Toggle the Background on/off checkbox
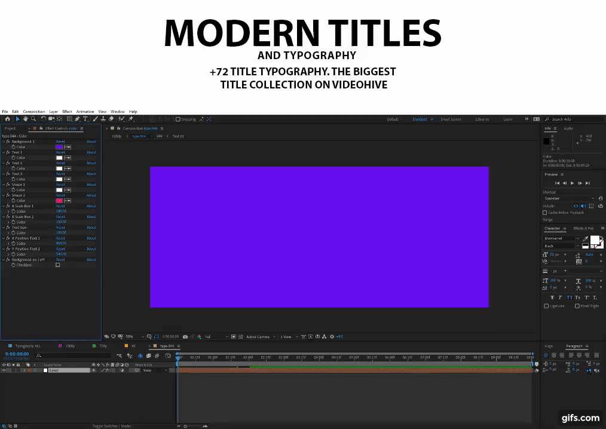The width and height of the screenshot is (606, 429). pos(57,265)
